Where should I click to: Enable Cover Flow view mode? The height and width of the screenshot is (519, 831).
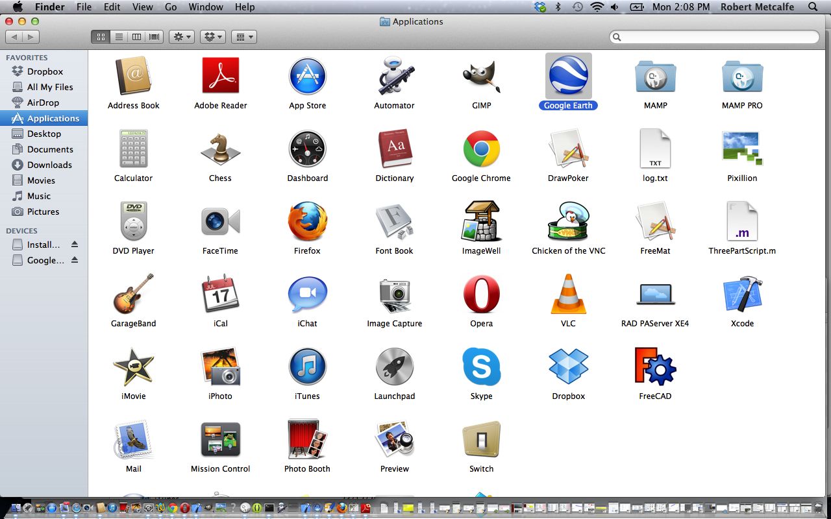point(154,37)
